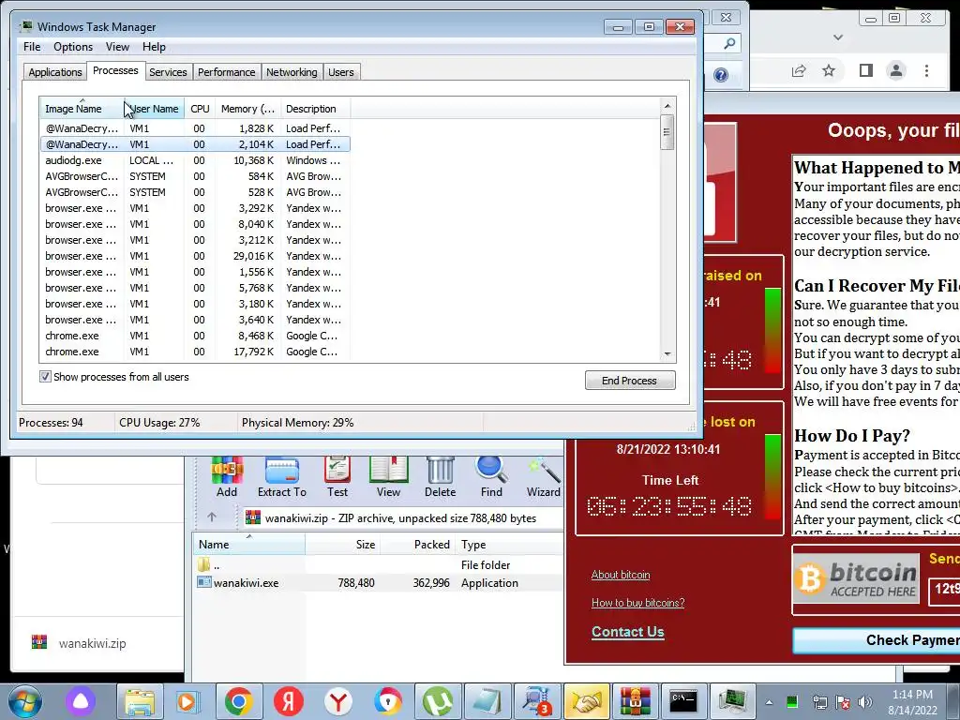Click the End Process button
Viewport: 960px width, 720px height.
coord(630,381)
